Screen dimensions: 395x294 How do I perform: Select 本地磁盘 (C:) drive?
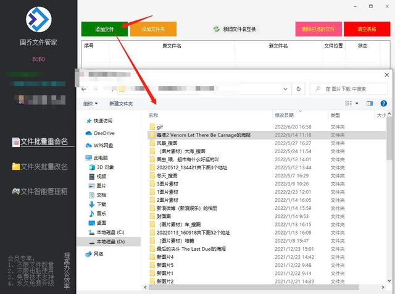tap(110, 232)
